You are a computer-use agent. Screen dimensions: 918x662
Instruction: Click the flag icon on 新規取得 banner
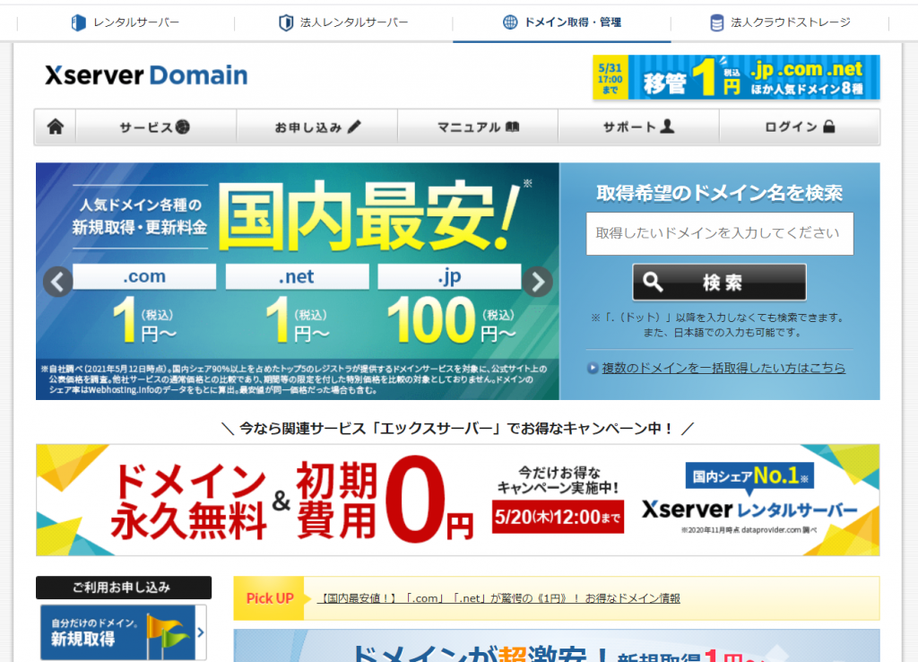point(168,634)
